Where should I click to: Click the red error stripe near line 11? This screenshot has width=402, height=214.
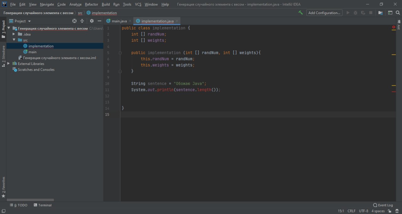[394, 92]
